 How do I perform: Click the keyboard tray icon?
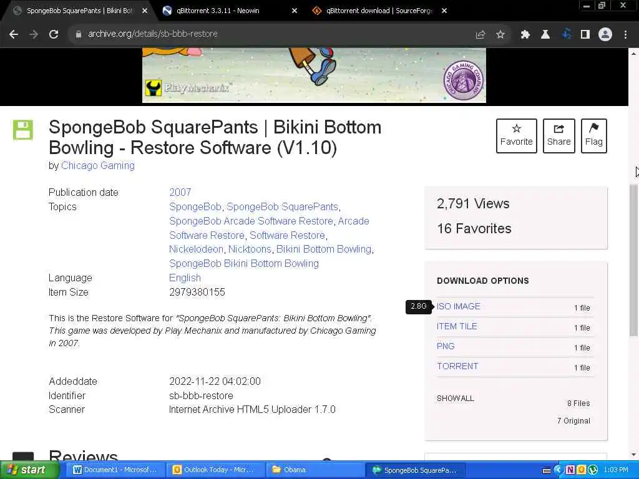point(547,470)
